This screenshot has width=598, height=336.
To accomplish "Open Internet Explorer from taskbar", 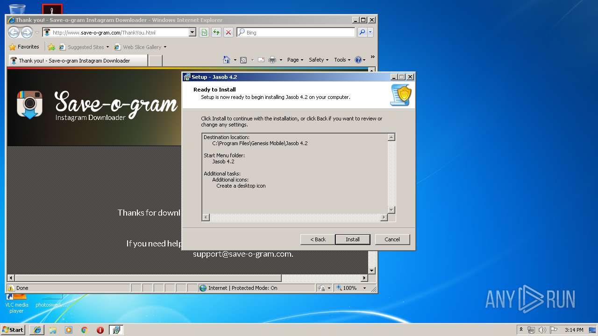I will [37, 330].
